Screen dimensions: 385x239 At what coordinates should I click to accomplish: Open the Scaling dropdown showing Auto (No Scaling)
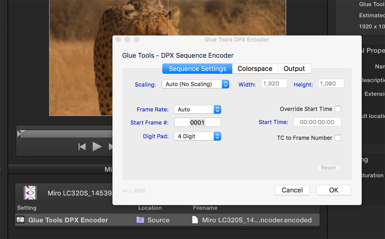click(195, 84)
